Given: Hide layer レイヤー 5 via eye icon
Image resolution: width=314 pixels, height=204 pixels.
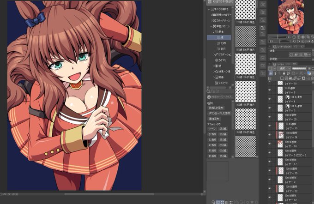Looking at the screenshot, I should (x=270, y=90).
